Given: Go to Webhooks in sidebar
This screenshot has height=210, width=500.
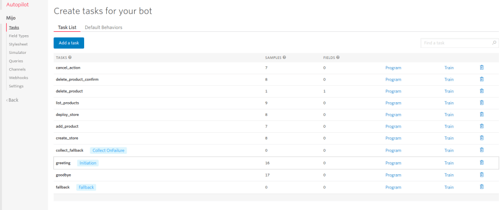Looking at the screenshot, I should click(19, 78).
